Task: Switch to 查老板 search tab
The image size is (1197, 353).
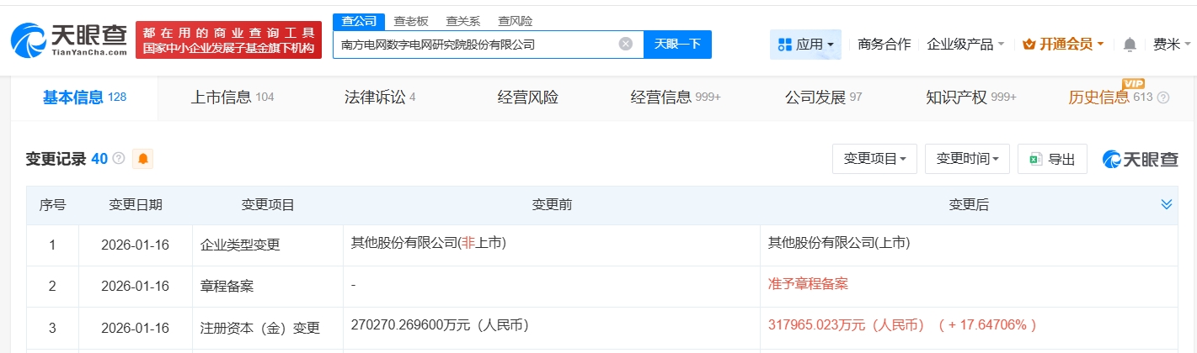Action: 411,21
